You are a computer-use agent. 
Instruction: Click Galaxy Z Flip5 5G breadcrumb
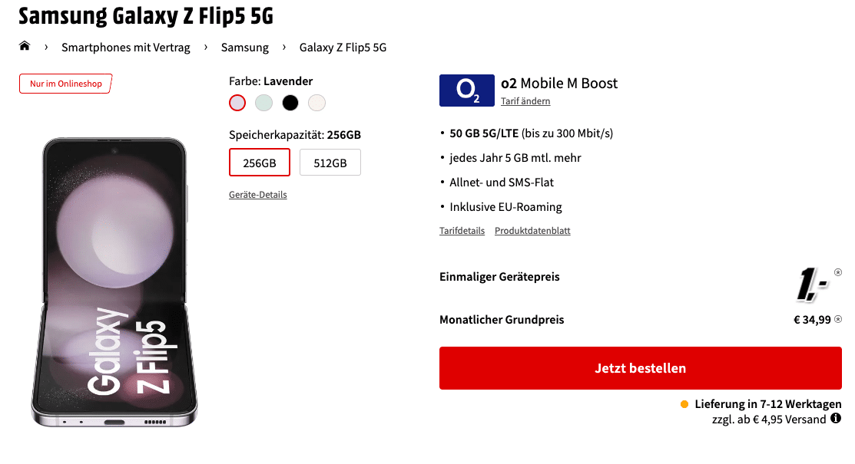[x=343, y=48]
